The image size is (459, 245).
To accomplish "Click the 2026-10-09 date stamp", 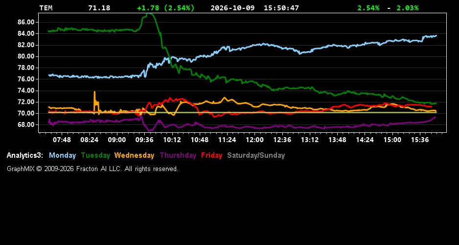I will click(233, 8).
